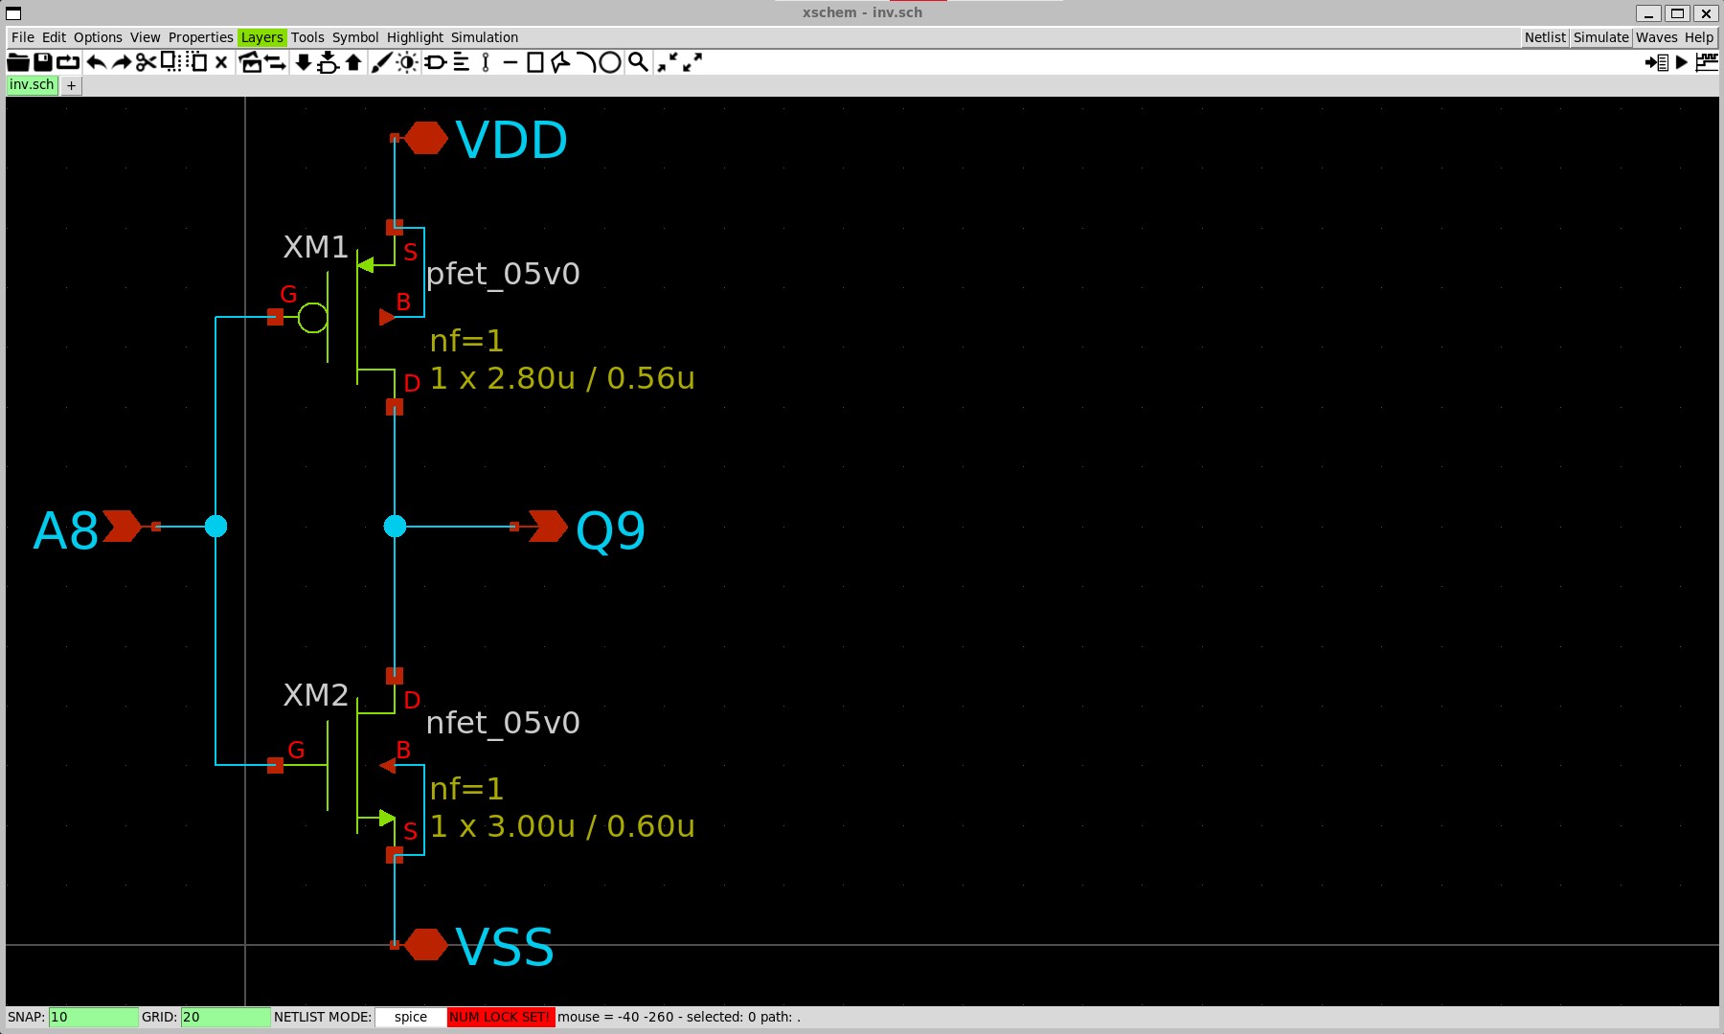Open the Edit menu
Screen dimensions: 1724x1034
(54, 37)
